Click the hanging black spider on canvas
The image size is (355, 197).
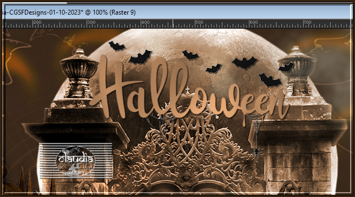point(257,152)
